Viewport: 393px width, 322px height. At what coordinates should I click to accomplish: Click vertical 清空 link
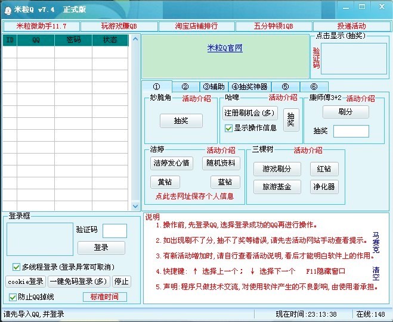point(376,273)
